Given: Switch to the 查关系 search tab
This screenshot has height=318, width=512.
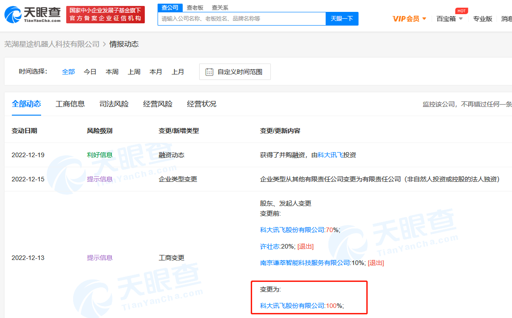Looking at the screenshot, I should point(220,7).
